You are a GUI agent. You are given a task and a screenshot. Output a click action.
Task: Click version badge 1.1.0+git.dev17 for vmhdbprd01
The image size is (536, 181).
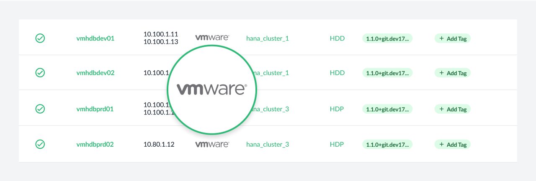tap(387, 109)
